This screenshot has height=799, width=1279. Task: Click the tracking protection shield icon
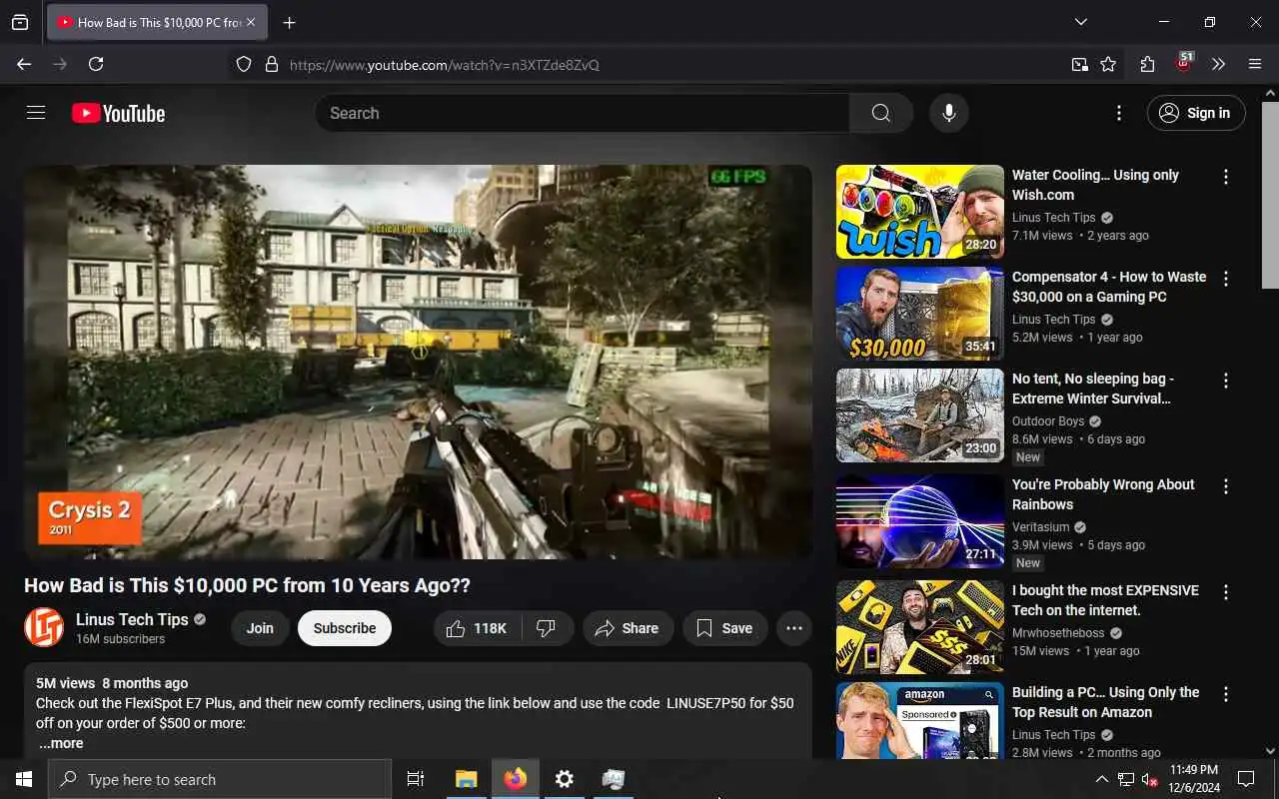(x=244, y=64)
